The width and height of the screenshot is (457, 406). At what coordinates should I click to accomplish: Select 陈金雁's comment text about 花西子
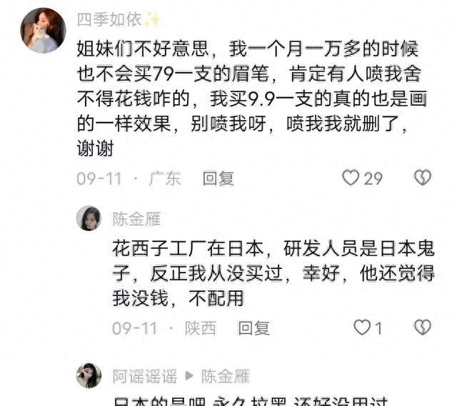(273, 273)
